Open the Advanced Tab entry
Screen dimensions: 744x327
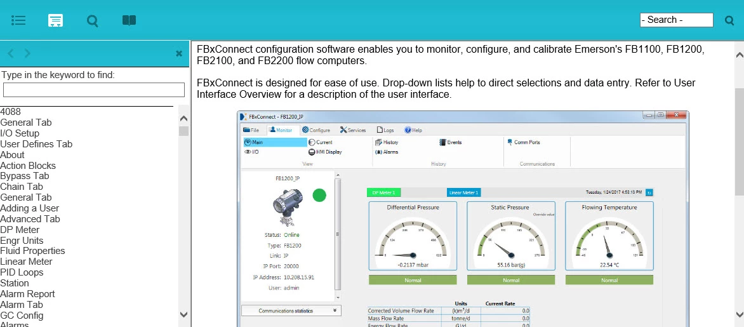coord(30,219)
